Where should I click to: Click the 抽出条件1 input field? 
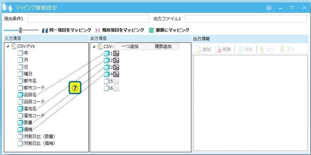[88, 19]
